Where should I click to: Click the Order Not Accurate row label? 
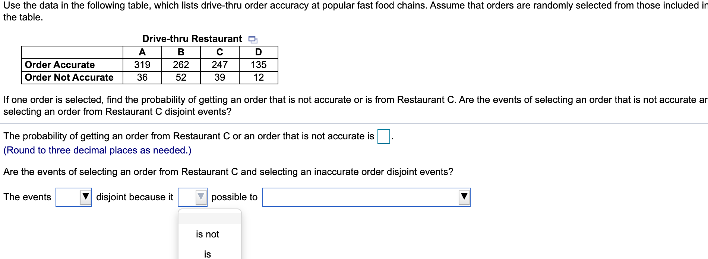click(68, 77)
